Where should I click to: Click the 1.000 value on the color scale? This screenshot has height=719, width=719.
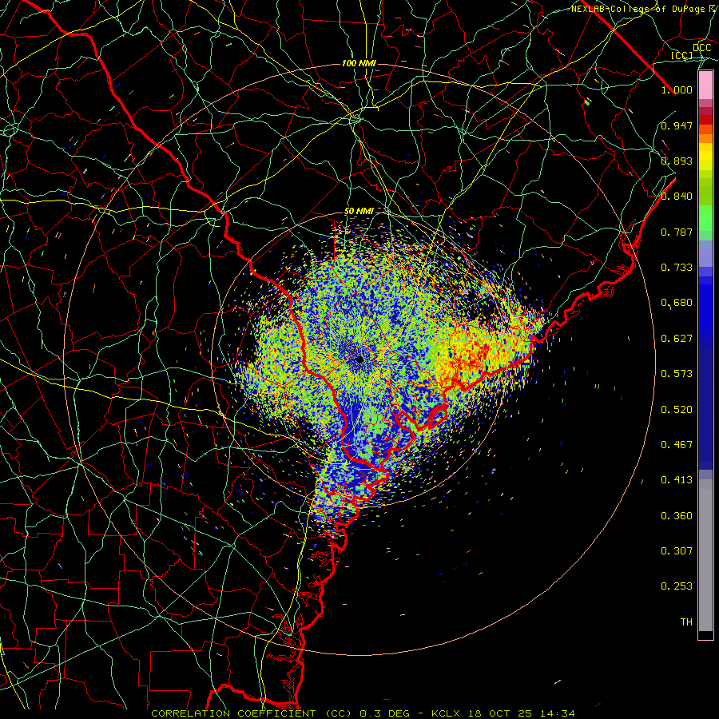(x=677, y=89)
